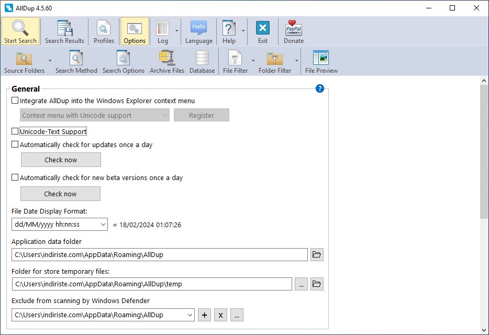Screen dimensions: 489x335
Task: Open the Options toolbar icon
Action: [x=135, y=28]
